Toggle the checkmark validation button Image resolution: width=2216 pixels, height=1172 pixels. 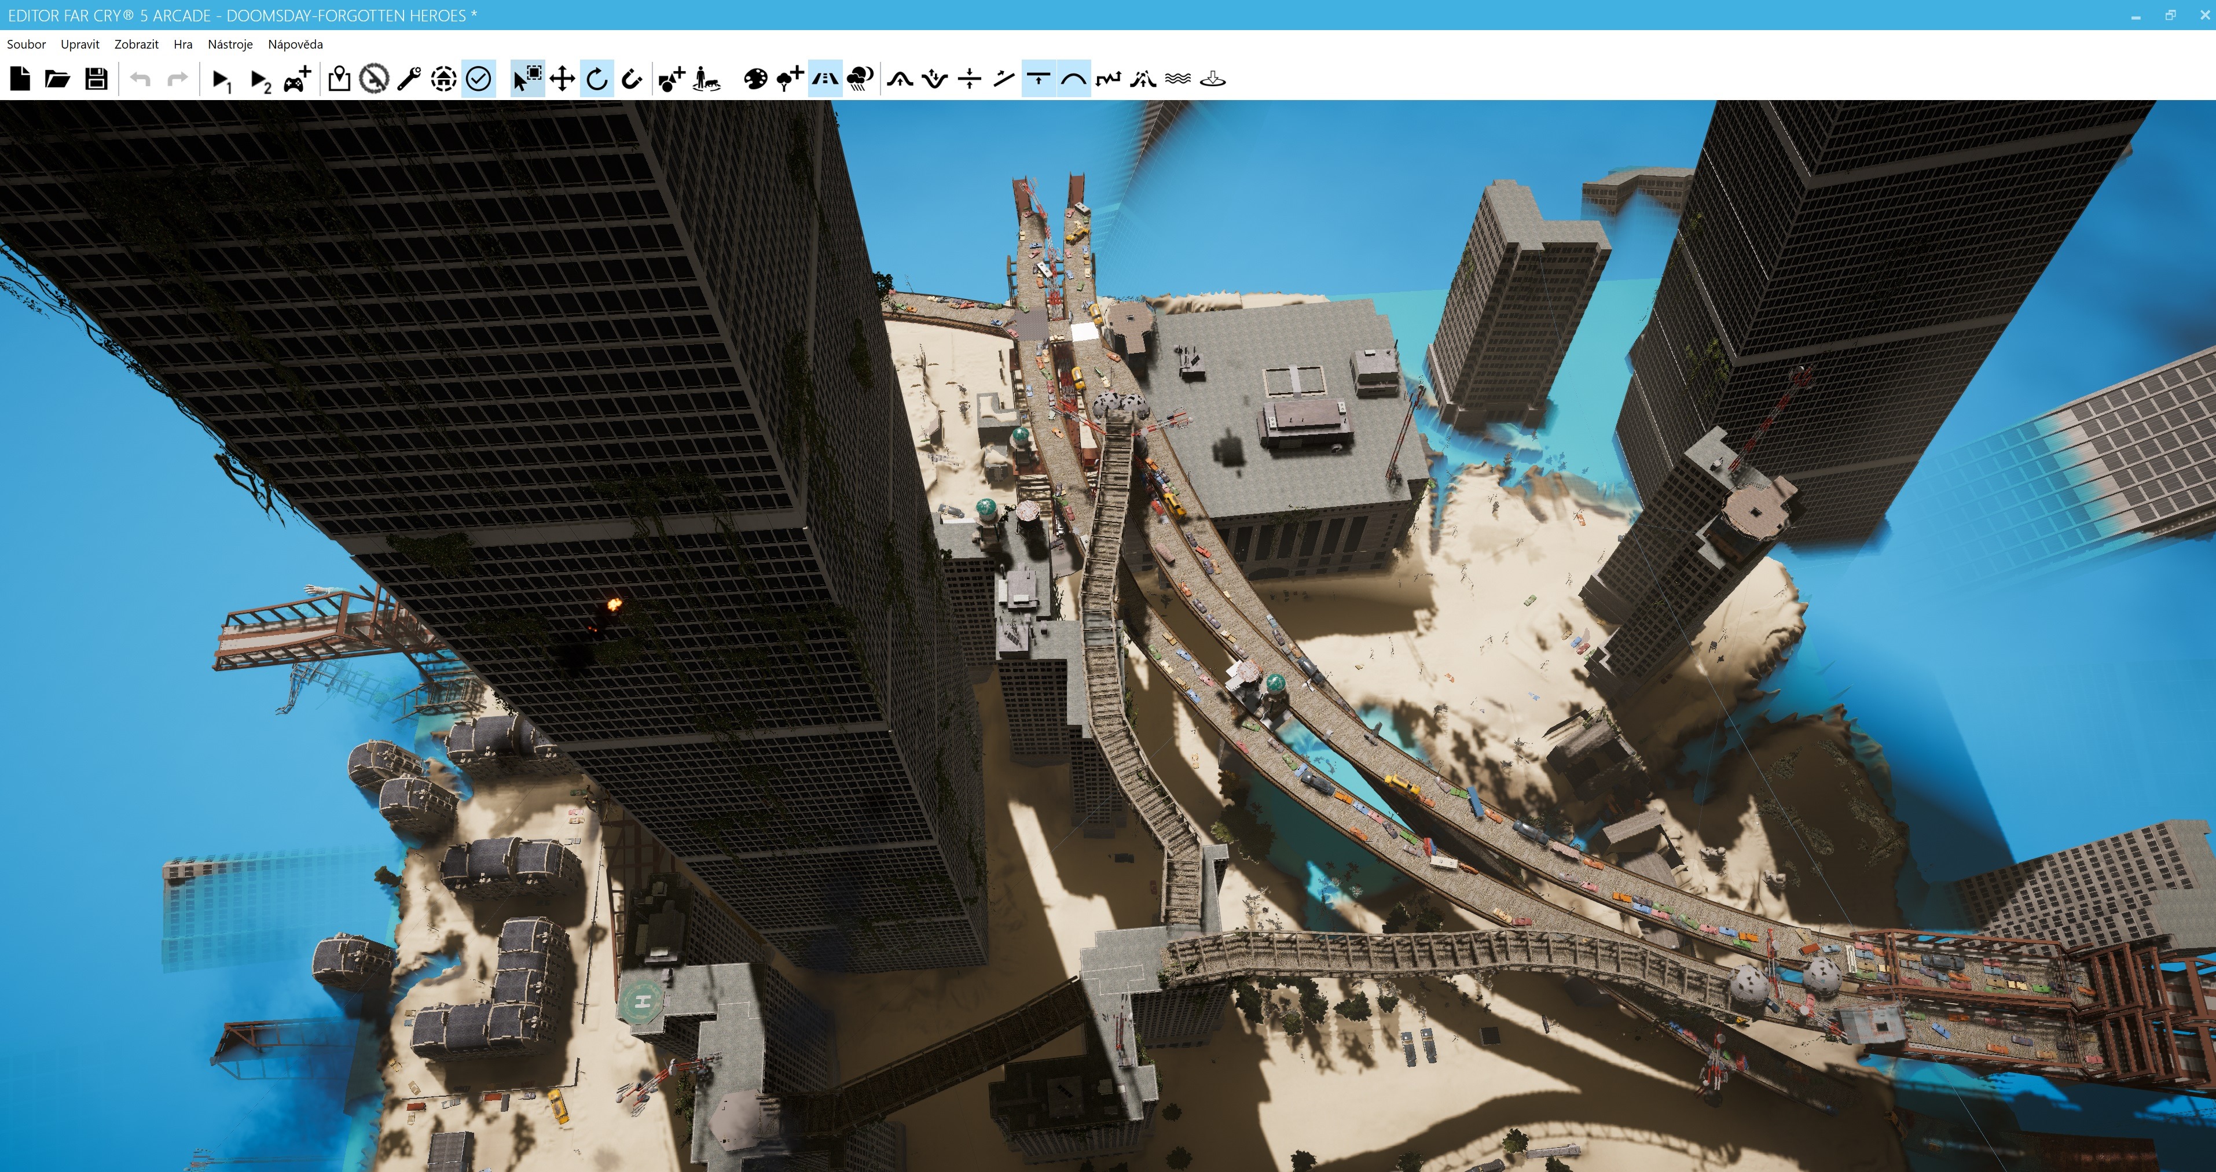pyautogui.click(x=478, y=79)
